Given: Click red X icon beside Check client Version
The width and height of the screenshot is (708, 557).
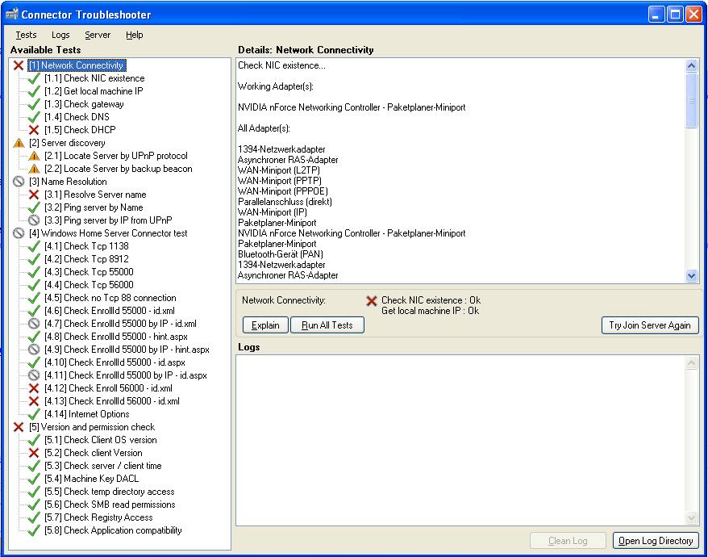Looking at the screenshot, I should tap(34, 453).
